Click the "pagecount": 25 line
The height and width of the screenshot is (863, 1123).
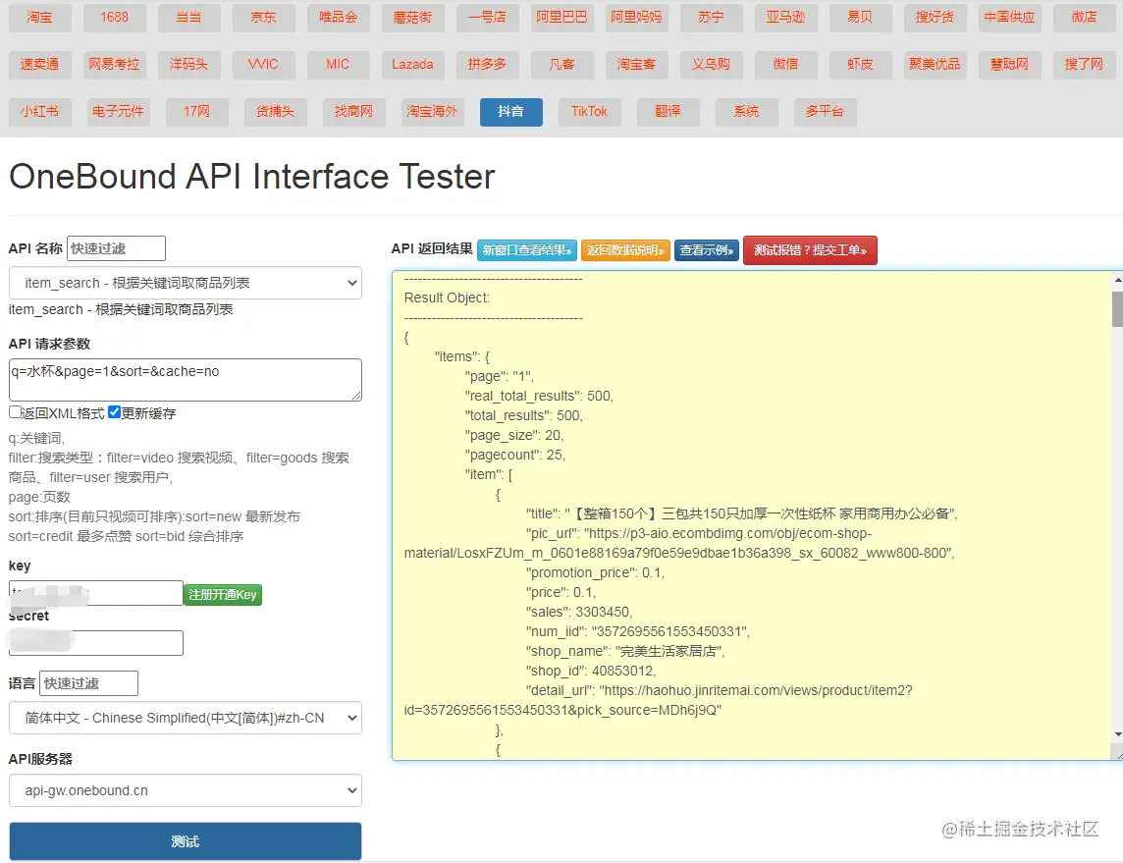click(515, 455)
